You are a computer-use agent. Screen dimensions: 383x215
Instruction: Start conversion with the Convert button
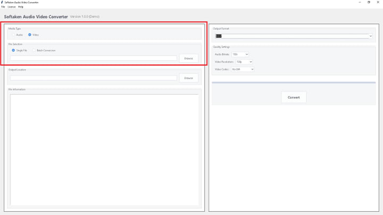coord(294,97)
